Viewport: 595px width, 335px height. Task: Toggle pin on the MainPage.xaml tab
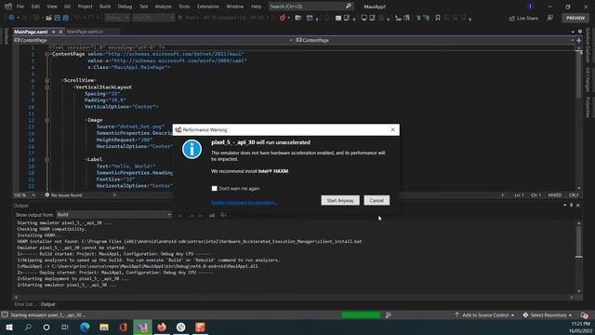(54, 32)
